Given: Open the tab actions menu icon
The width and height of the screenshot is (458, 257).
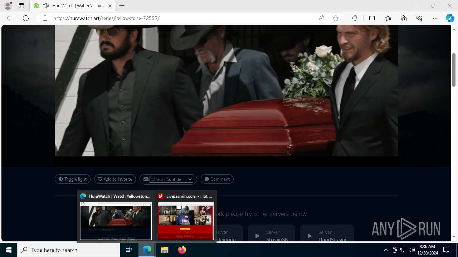Looking at the screenshot, I should (x=21, y=6).
